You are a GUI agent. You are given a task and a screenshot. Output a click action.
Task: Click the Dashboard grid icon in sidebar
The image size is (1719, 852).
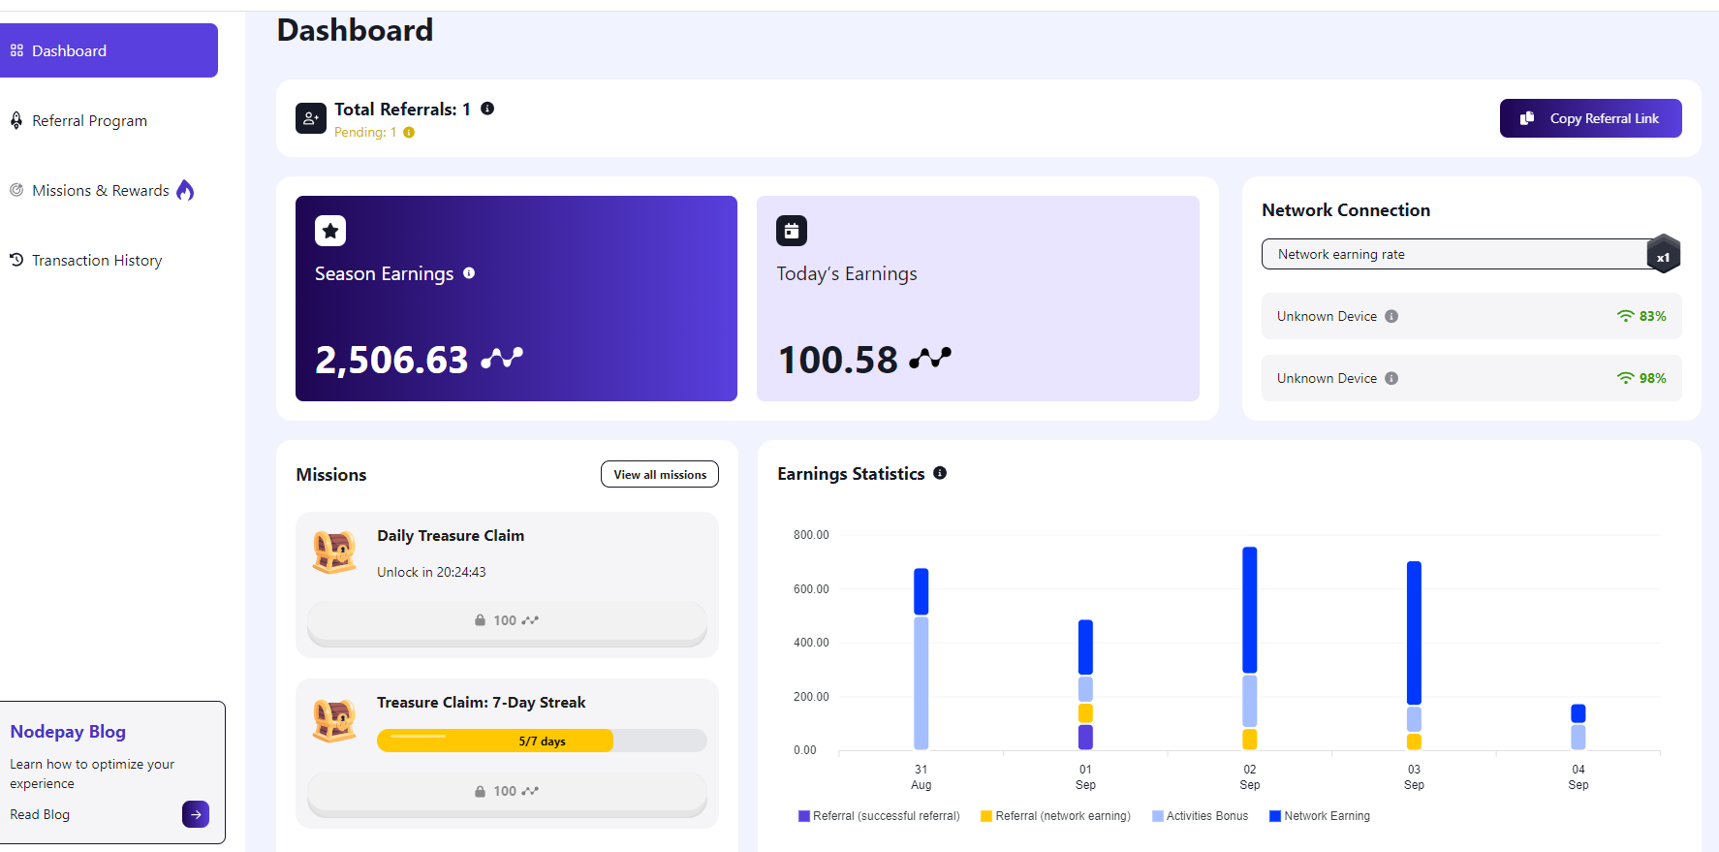point(16,50)
